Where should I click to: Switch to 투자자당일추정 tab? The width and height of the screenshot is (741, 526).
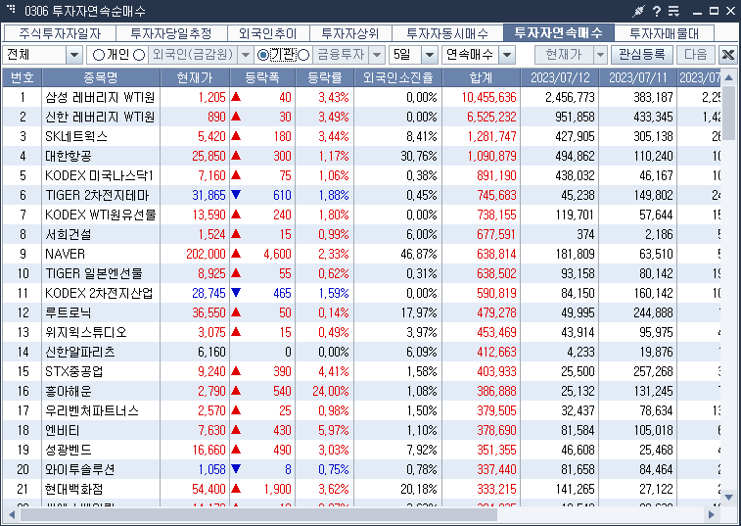(x=171, y=33)
